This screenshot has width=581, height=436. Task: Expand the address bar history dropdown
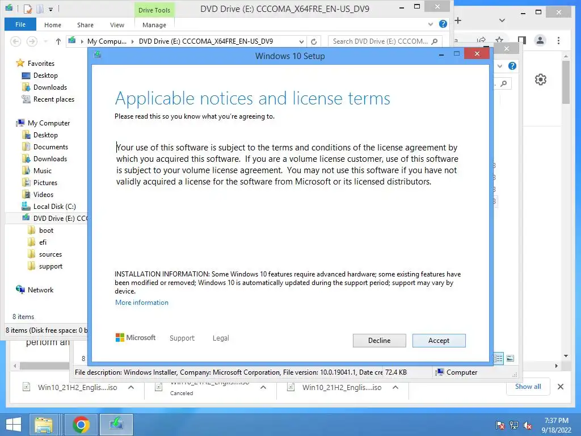tap(302, 41)
